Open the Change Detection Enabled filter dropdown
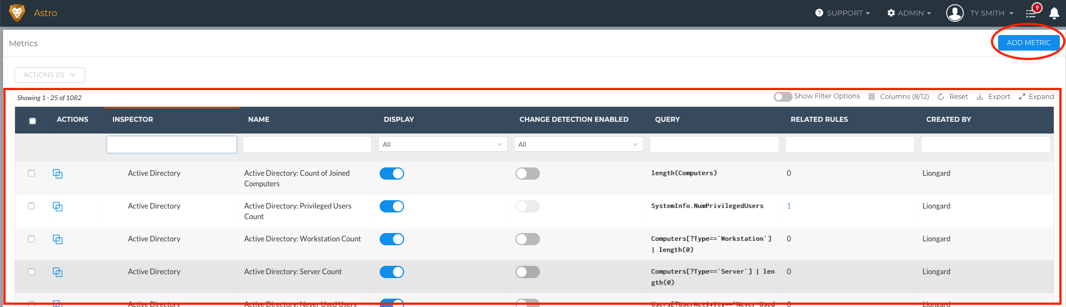The height and width of the screenshot is (307, 1066). pyautogui.click(x=578, y=145)
